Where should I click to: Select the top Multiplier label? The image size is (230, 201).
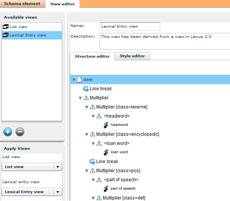[99, 98]
